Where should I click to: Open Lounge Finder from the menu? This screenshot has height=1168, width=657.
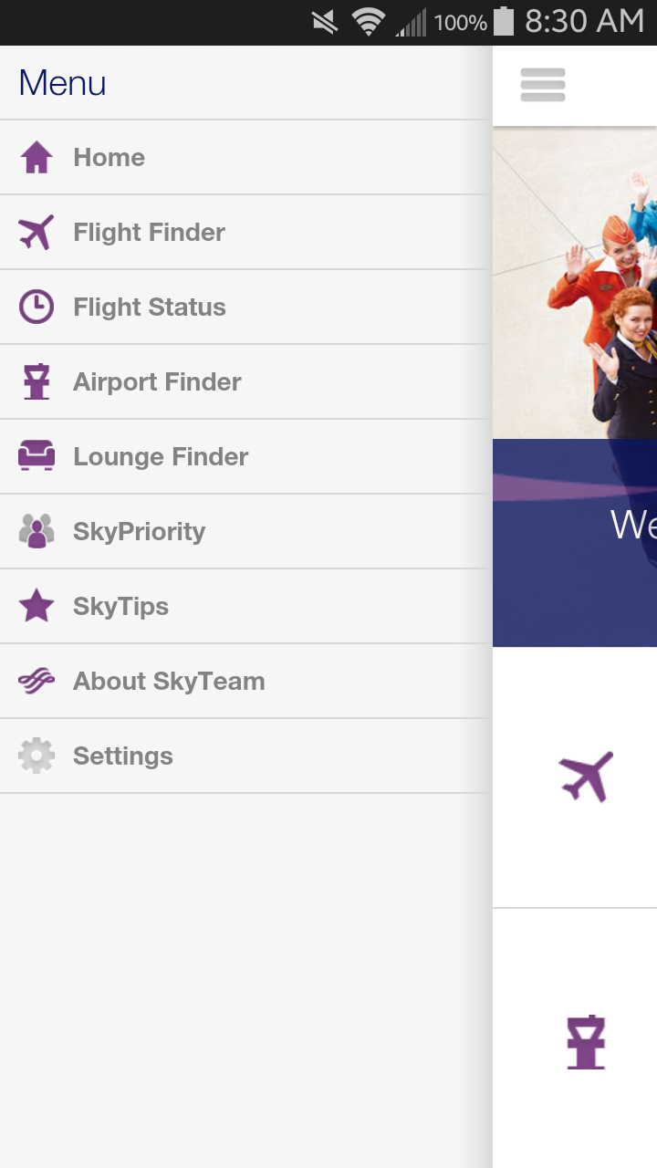tap(161, 457)
